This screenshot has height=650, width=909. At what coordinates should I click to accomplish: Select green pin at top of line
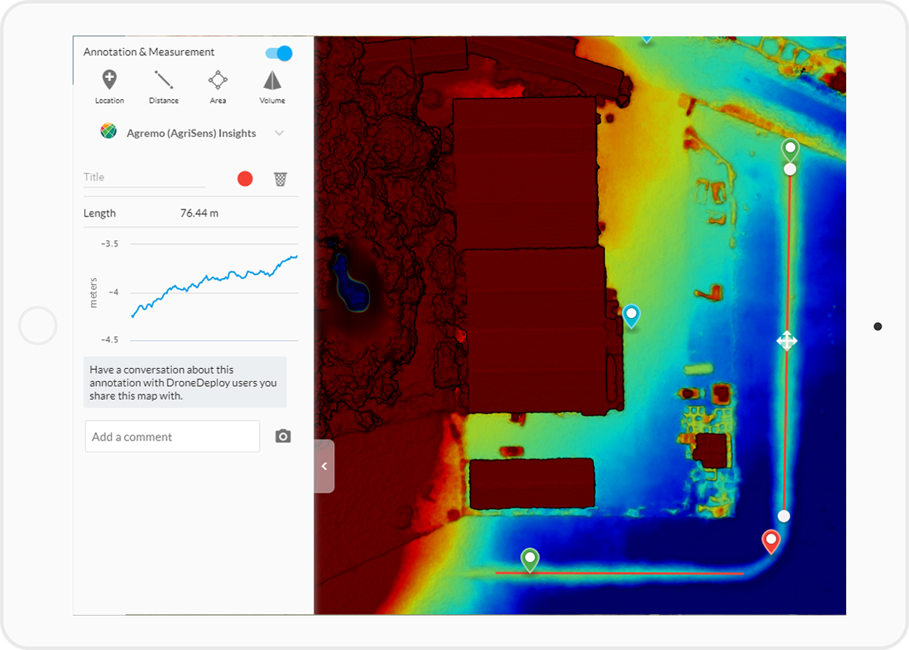pyautogui.click(x=790, y=149)
